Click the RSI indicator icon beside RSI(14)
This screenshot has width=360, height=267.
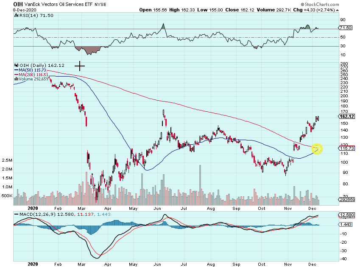tap(16, 15)
